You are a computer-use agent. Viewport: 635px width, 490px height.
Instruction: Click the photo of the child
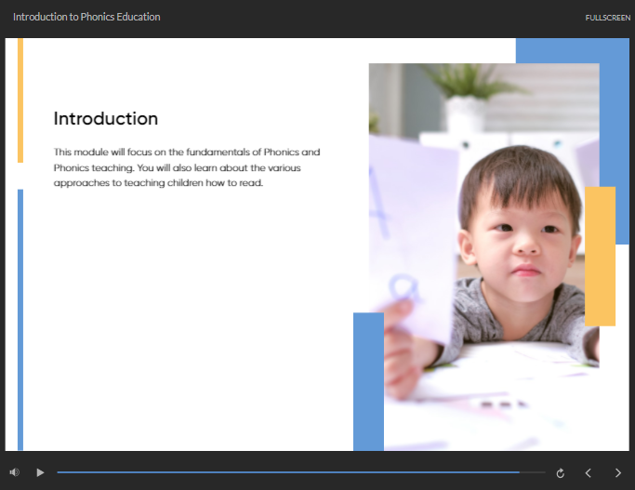[484, 257]
